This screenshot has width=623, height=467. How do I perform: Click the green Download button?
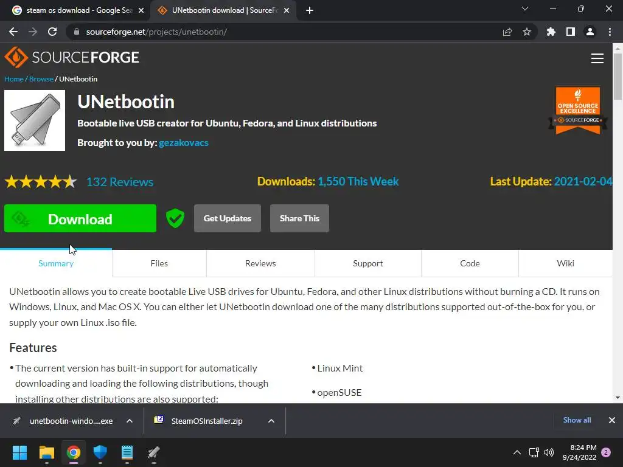coord(80,218)
